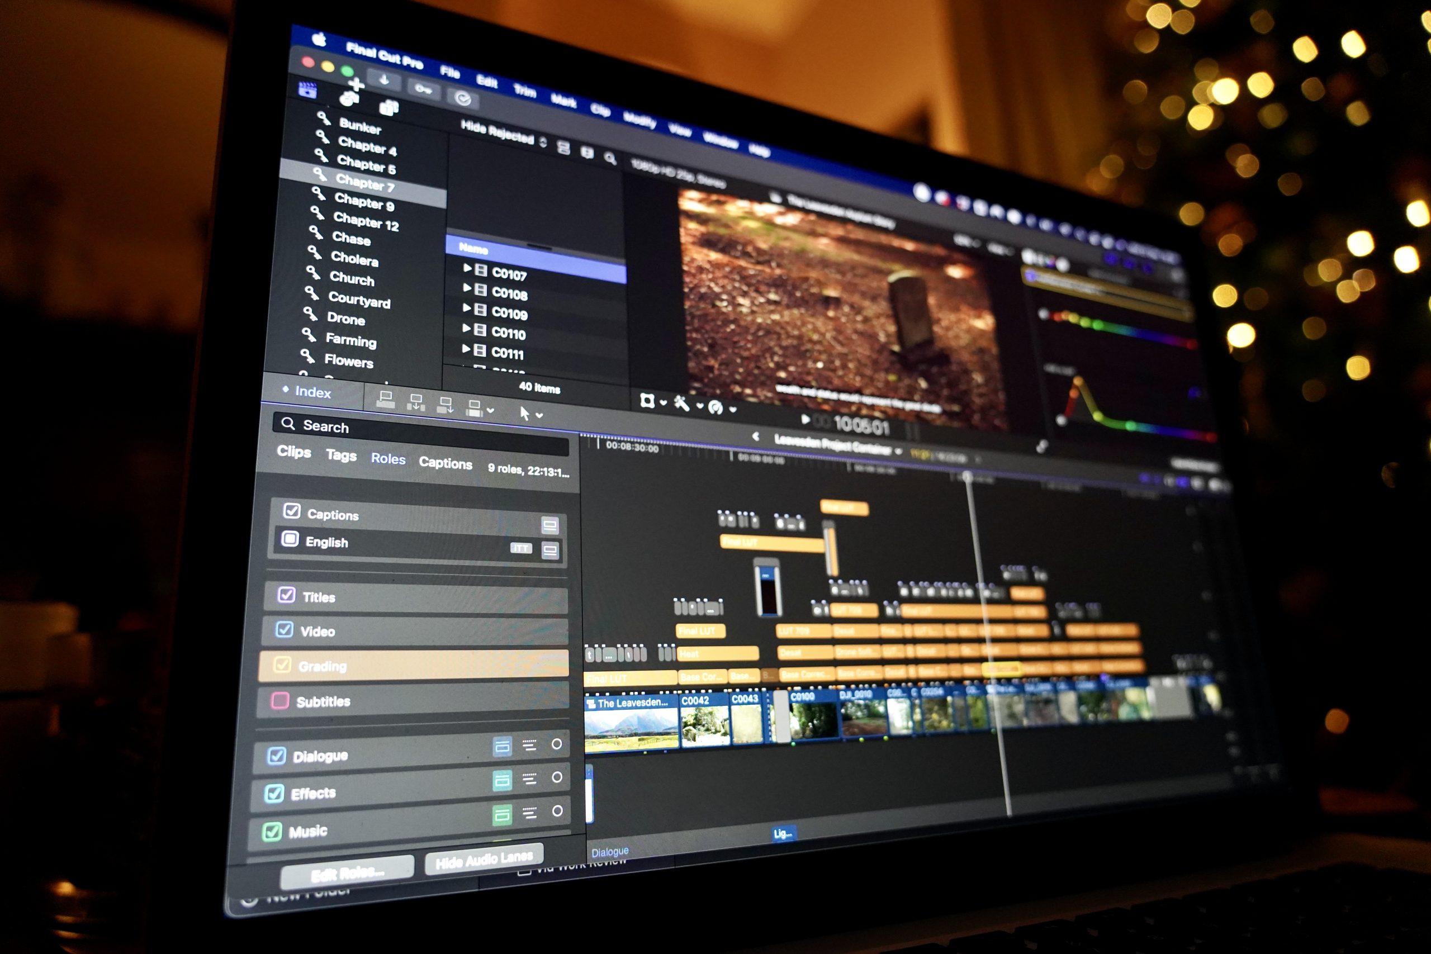
Task: Show the libraries sidebar clapperboard icon
Action: pyautogui.click(x=308, y=91)
